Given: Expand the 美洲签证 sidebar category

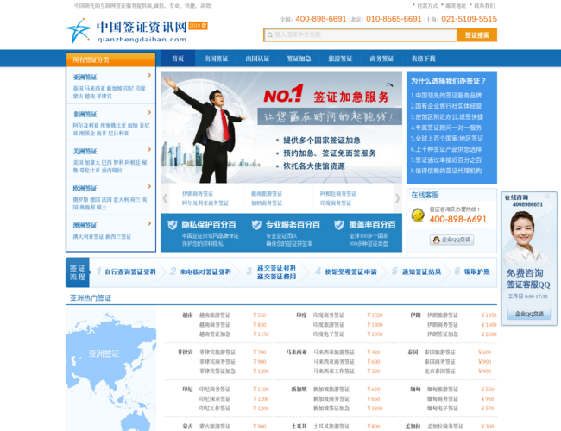Looking at the screenshot, I should pos(85,151).
